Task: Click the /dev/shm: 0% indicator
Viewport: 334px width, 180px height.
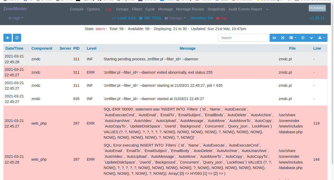Action: point(202,18)
